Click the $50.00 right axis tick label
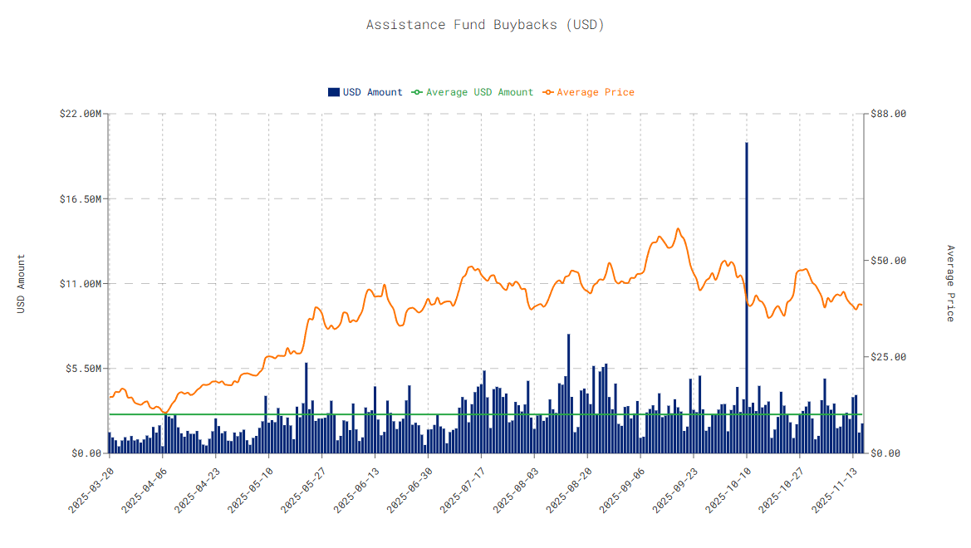 pos(888,261)
